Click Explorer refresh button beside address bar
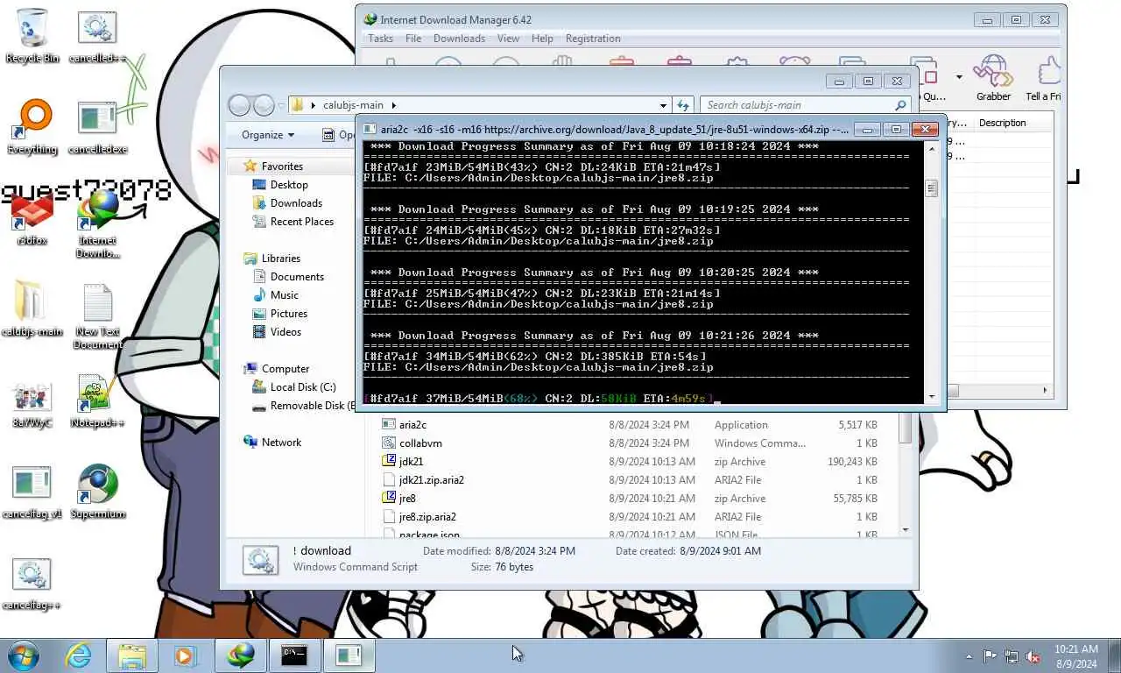Viewport: 1121px width, 673px height. point(683,105)
